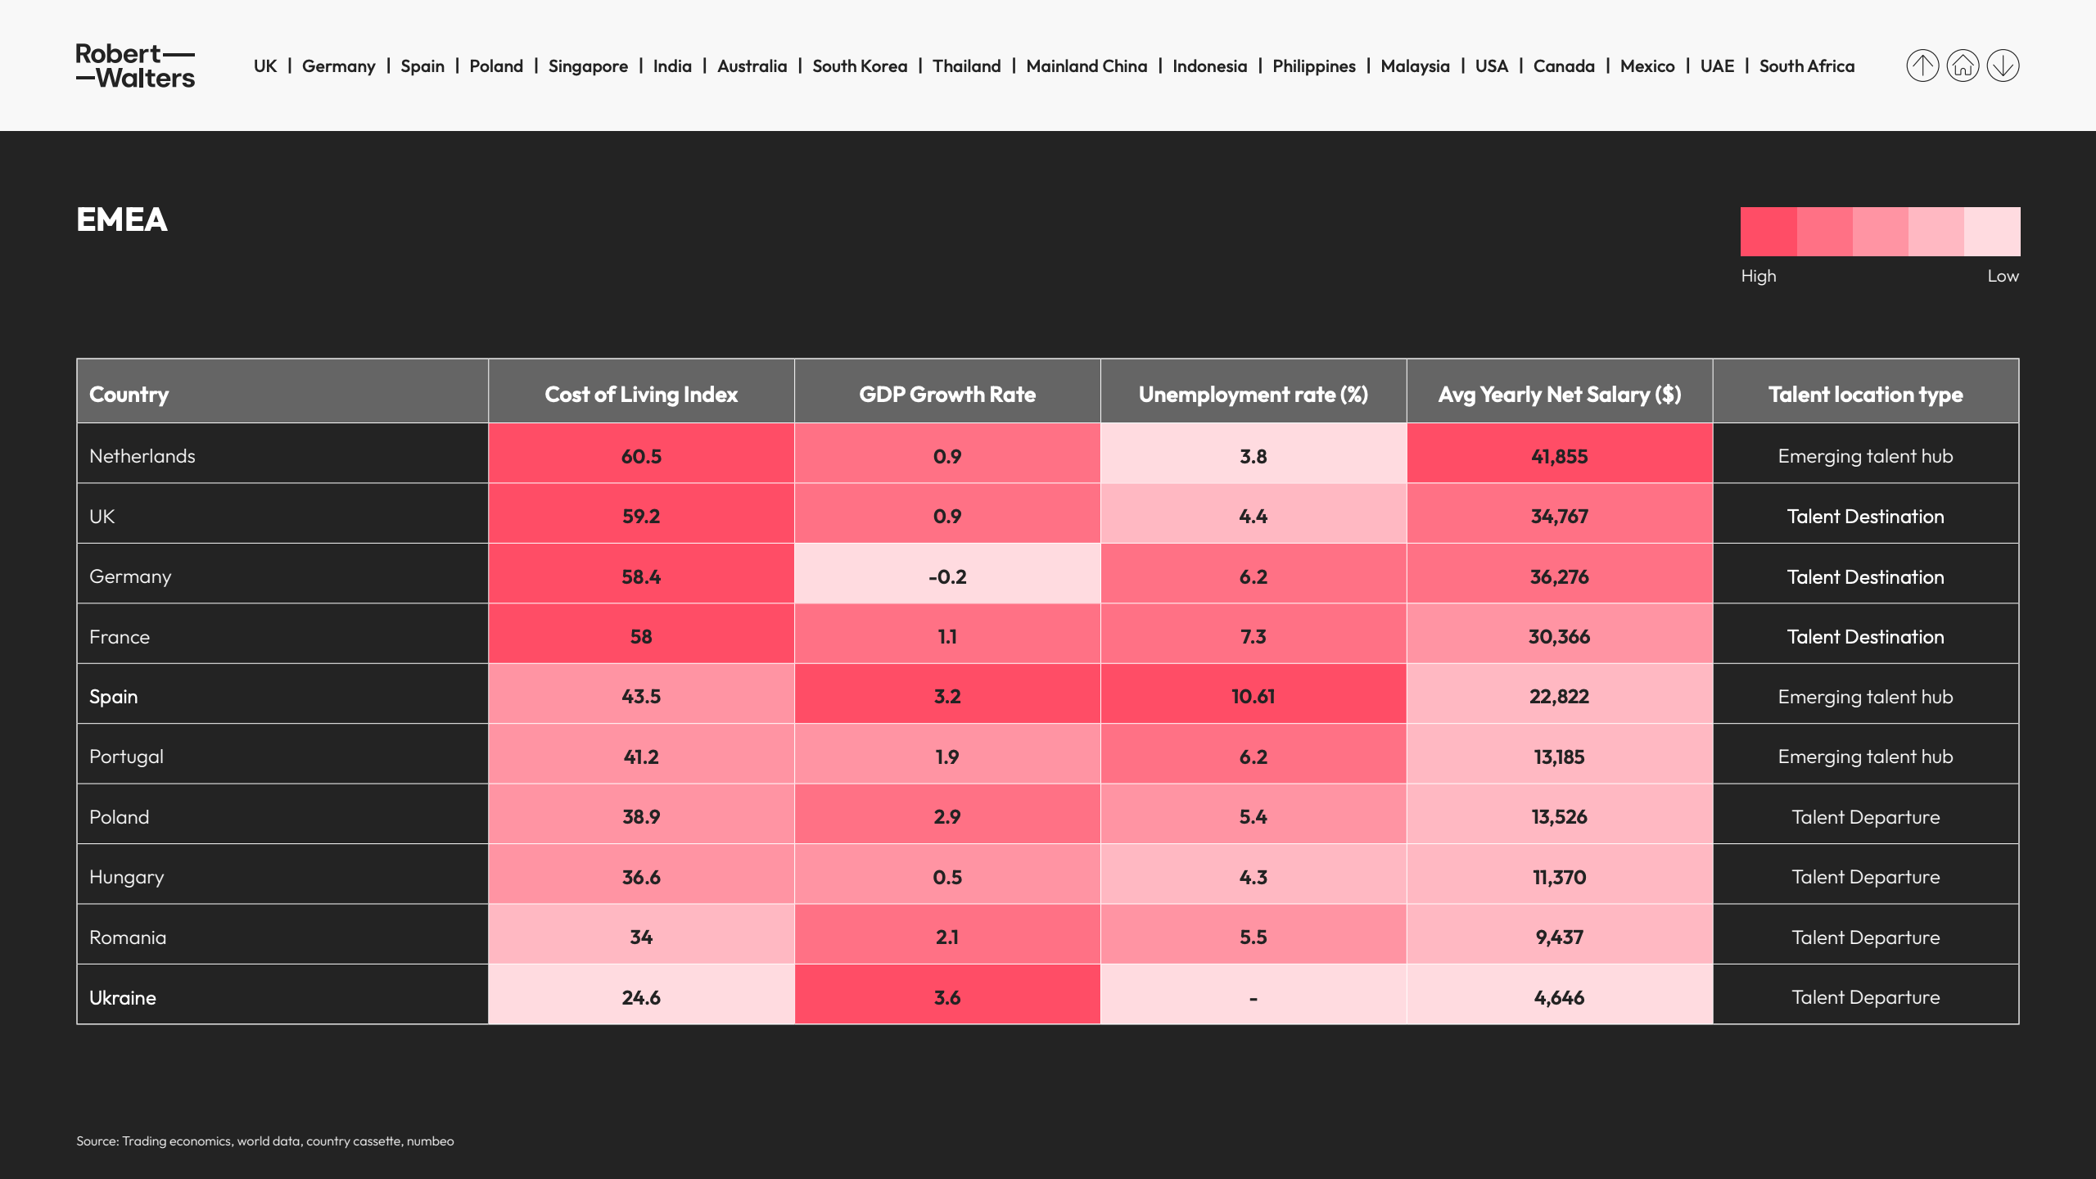
Task: Open the South Africa link
Action: coord(1806,65)
